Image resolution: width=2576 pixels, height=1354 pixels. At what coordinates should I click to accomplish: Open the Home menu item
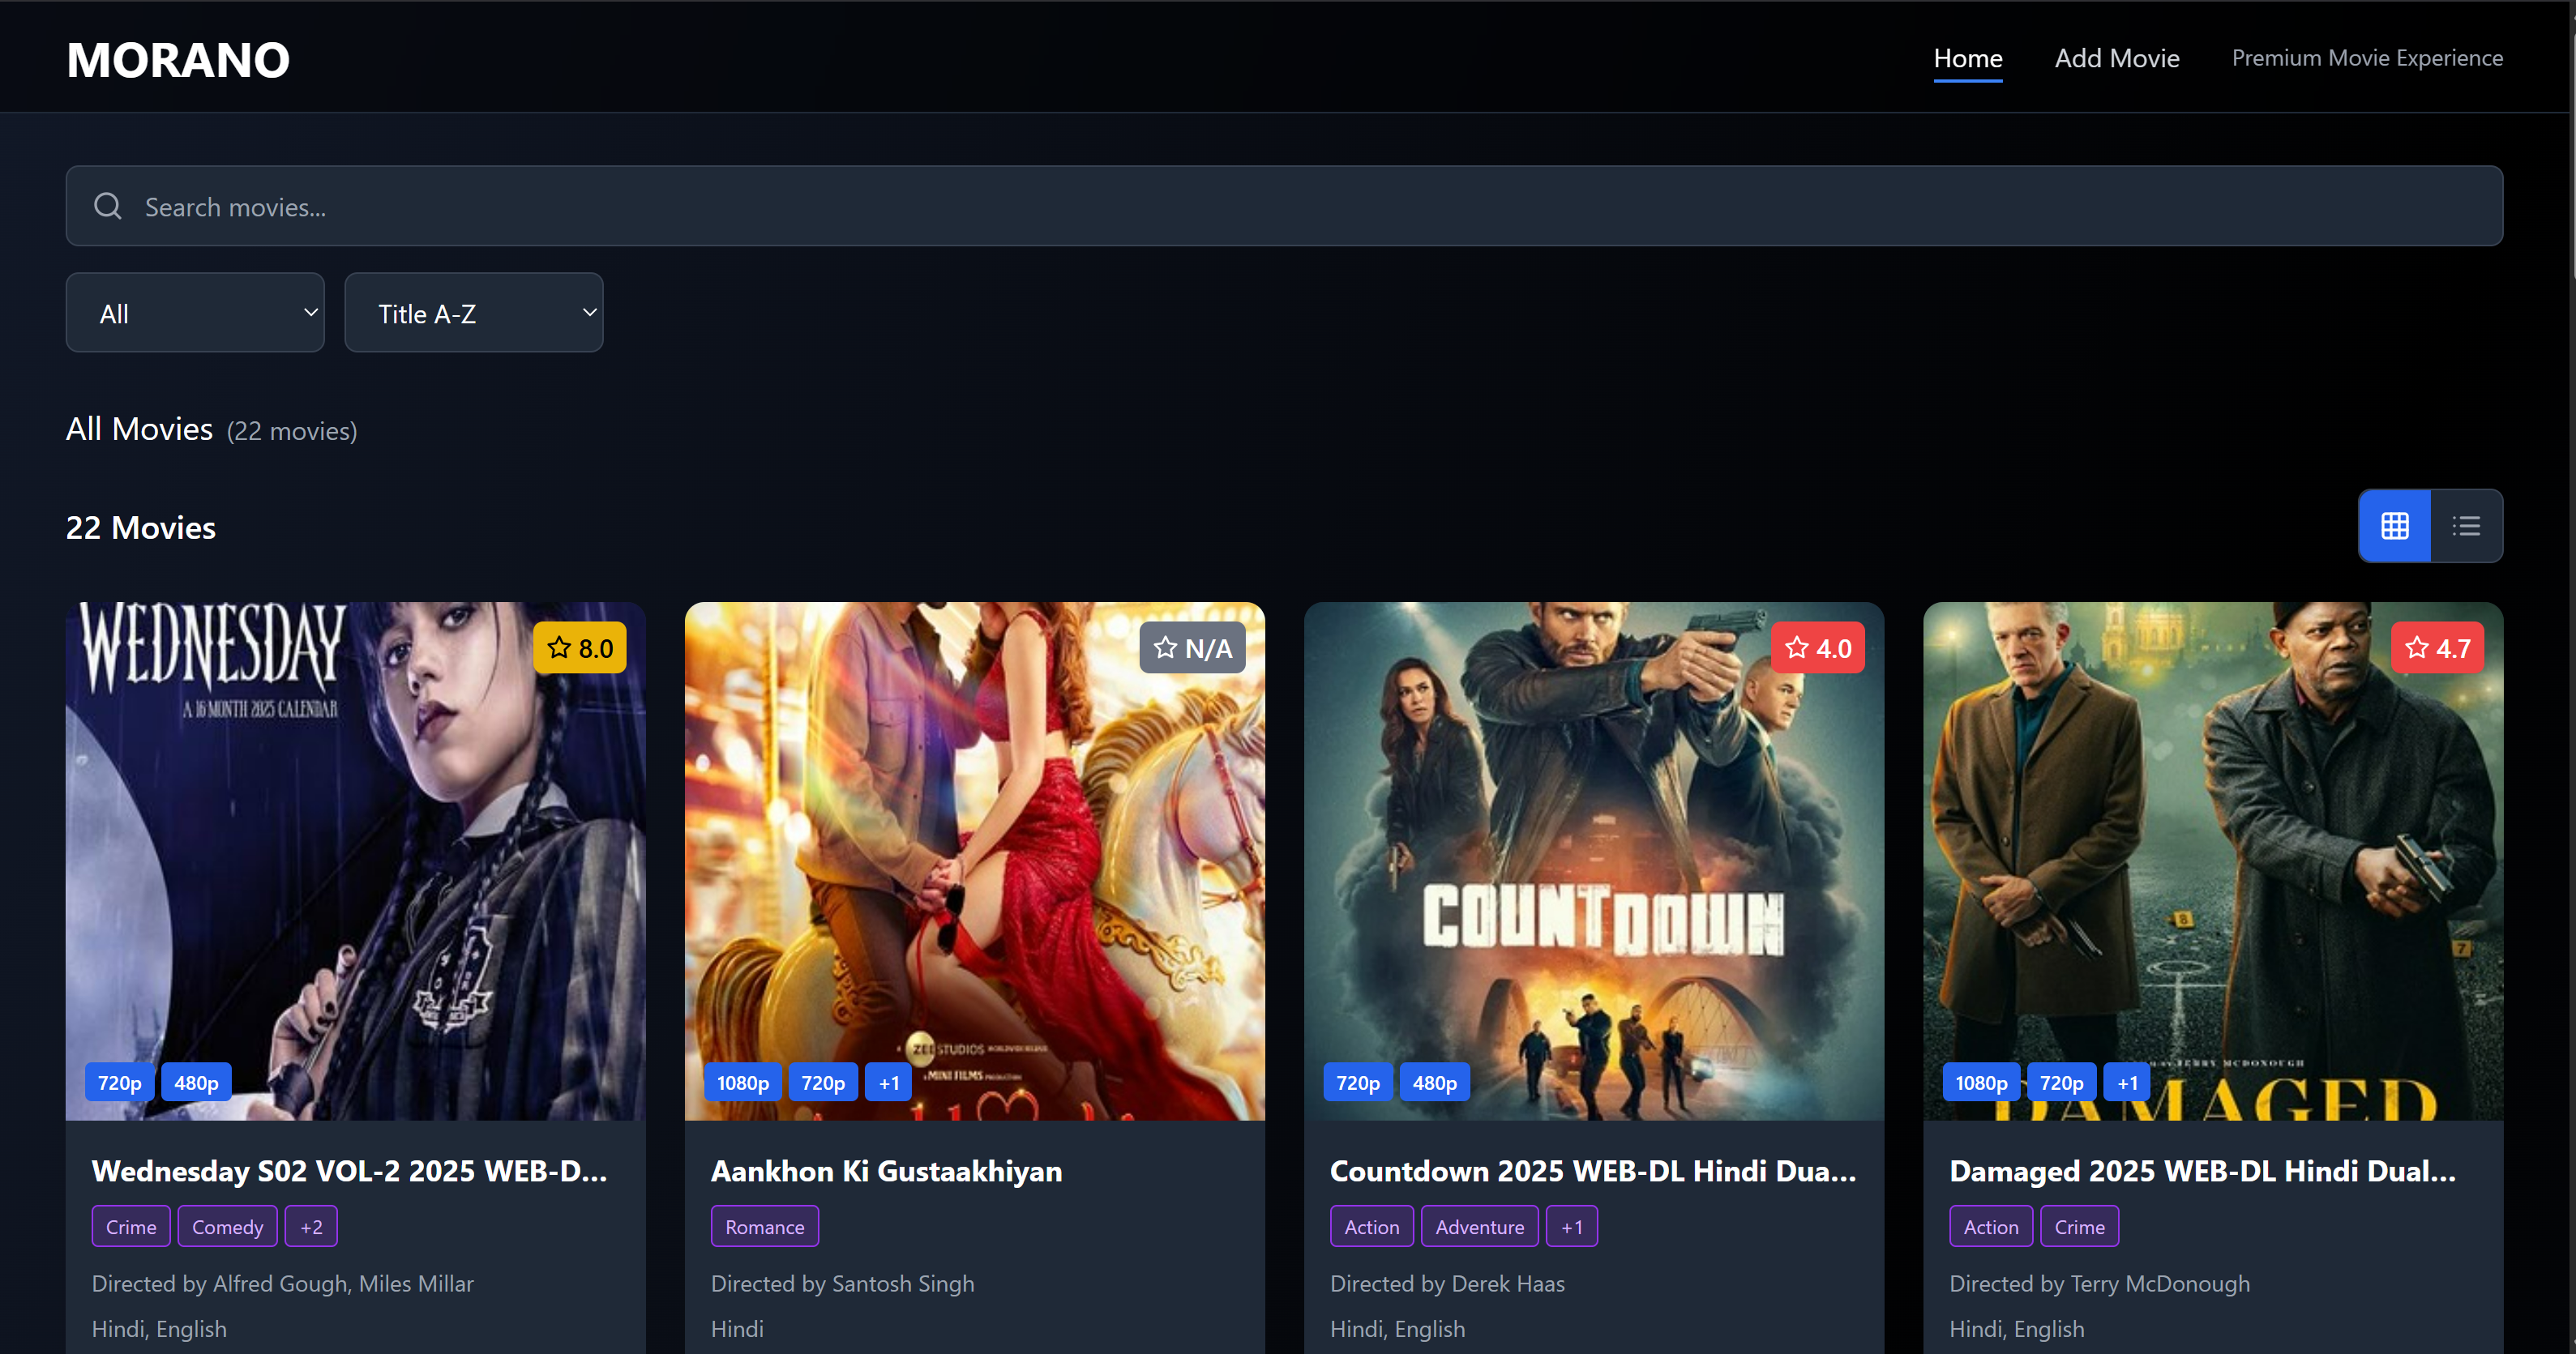[1967, 57]
